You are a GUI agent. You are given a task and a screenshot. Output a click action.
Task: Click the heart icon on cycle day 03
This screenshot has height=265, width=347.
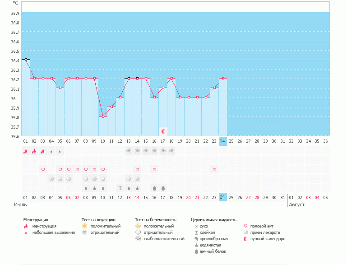click(43, 169)
